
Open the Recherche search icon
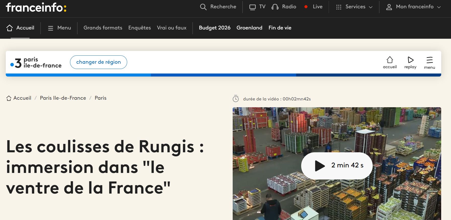click(x=203, y=7)
